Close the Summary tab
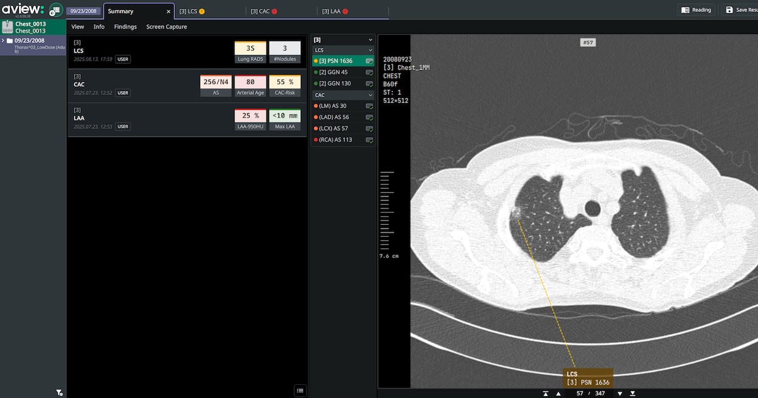This screenshot has height=398, width=758. 168,11
